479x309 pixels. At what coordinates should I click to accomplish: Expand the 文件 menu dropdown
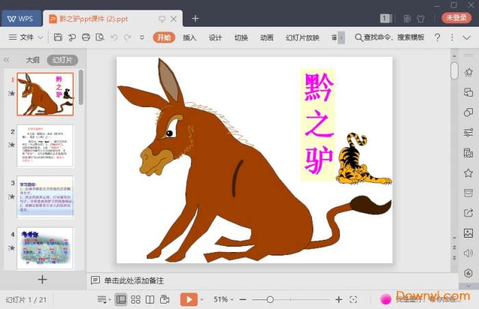(27, 38)
